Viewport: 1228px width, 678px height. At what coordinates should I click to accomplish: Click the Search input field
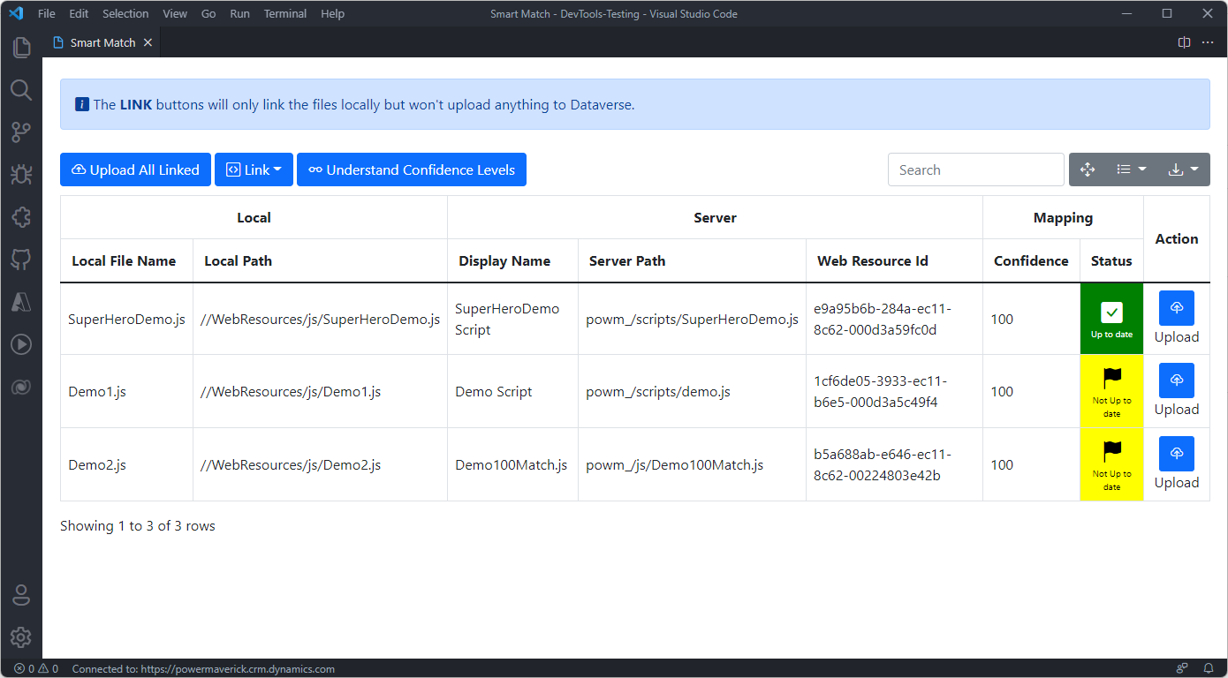click(975, 169)
